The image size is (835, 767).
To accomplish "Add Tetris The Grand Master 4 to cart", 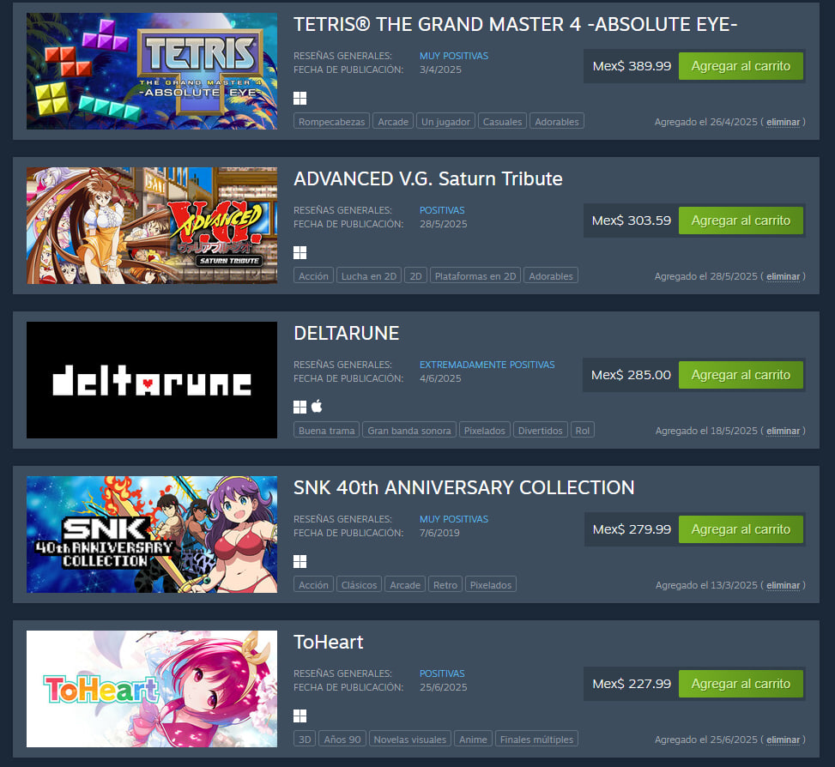I will [x=741, y=66].
